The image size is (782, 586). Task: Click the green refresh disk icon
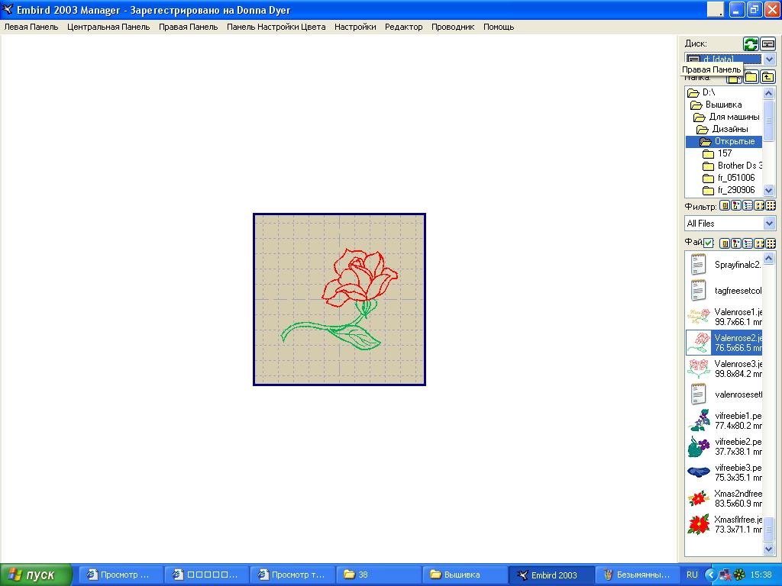tap(751, 43)
